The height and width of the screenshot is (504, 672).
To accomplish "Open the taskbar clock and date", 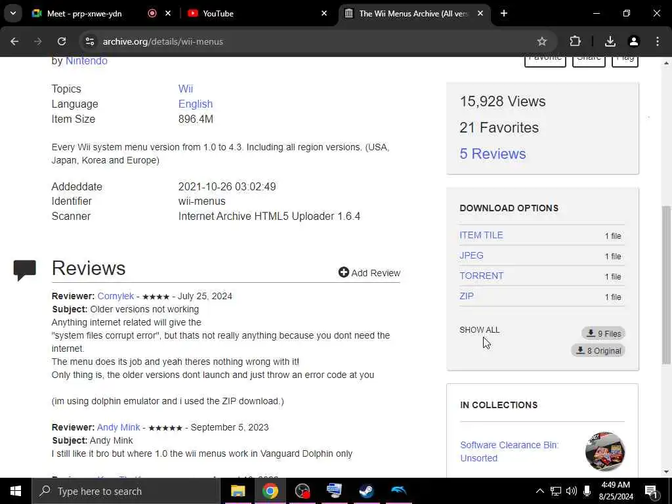I will (x=616, y=491).
